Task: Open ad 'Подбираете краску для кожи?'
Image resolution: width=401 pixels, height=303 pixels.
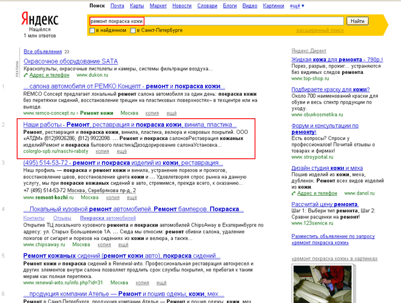Action: pos(331,90)
